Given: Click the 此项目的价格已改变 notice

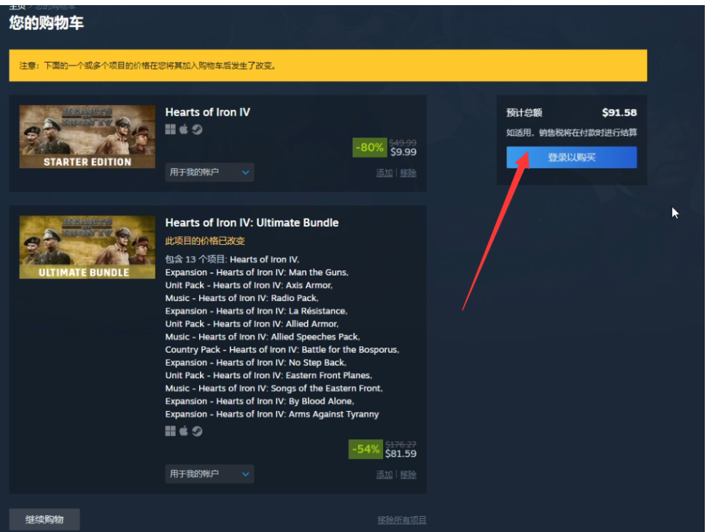Looking at the screenshot, I should coord(205,241).
